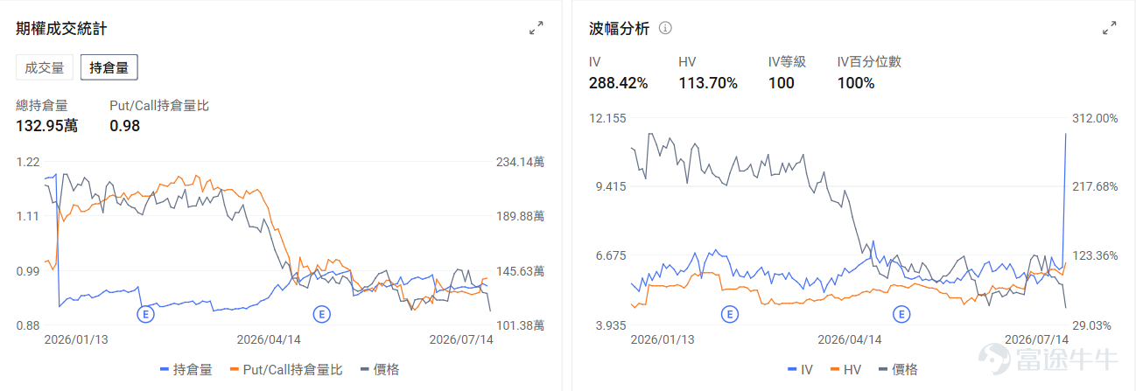The image size is (1136, 391).
Task: Open the 波幅分析 info tooltip icon
Action: coord(665,28)
